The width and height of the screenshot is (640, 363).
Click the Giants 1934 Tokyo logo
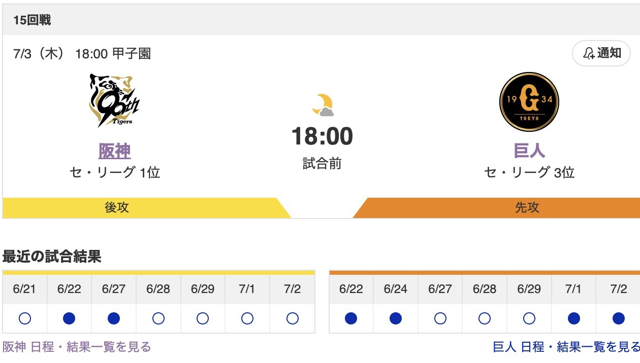click(529, 101)
